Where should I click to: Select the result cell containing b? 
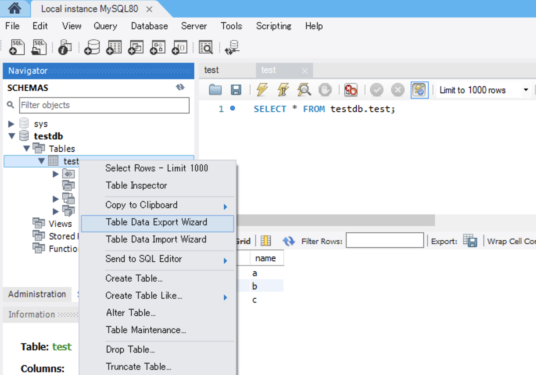(266, 286)
